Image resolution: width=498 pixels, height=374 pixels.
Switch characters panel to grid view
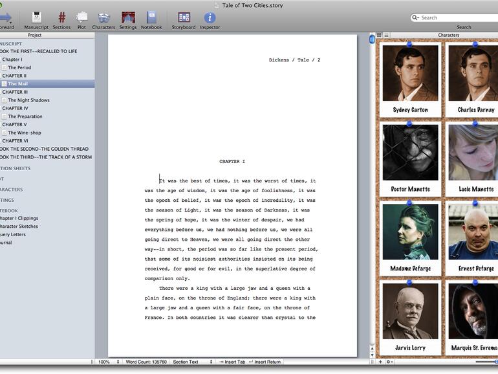pos(379,35)
